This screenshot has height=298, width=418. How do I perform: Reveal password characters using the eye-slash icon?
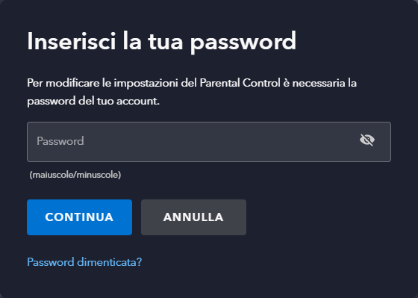[367, 140]
